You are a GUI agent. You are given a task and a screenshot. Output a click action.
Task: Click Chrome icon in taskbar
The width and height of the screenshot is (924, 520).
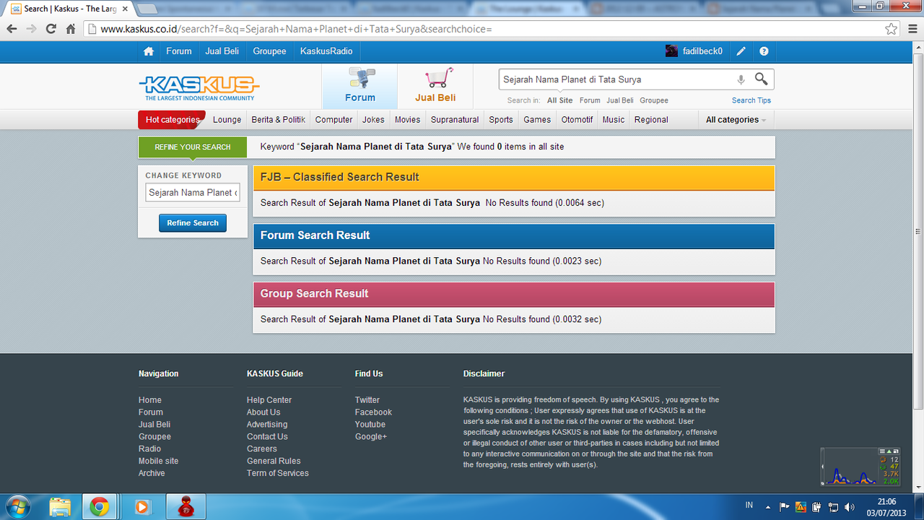click(x=100, y=507)
